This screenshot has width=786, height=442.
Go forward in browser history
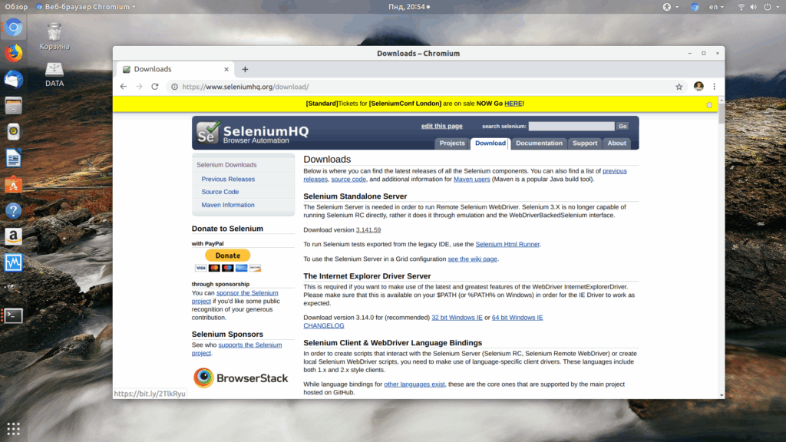point(139,87)
